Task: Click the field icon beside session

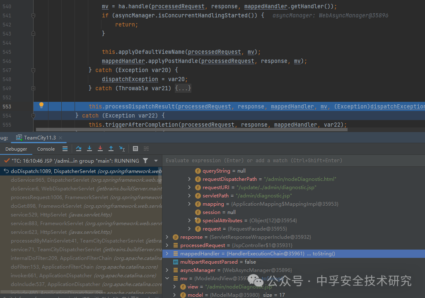Action: 198,212
